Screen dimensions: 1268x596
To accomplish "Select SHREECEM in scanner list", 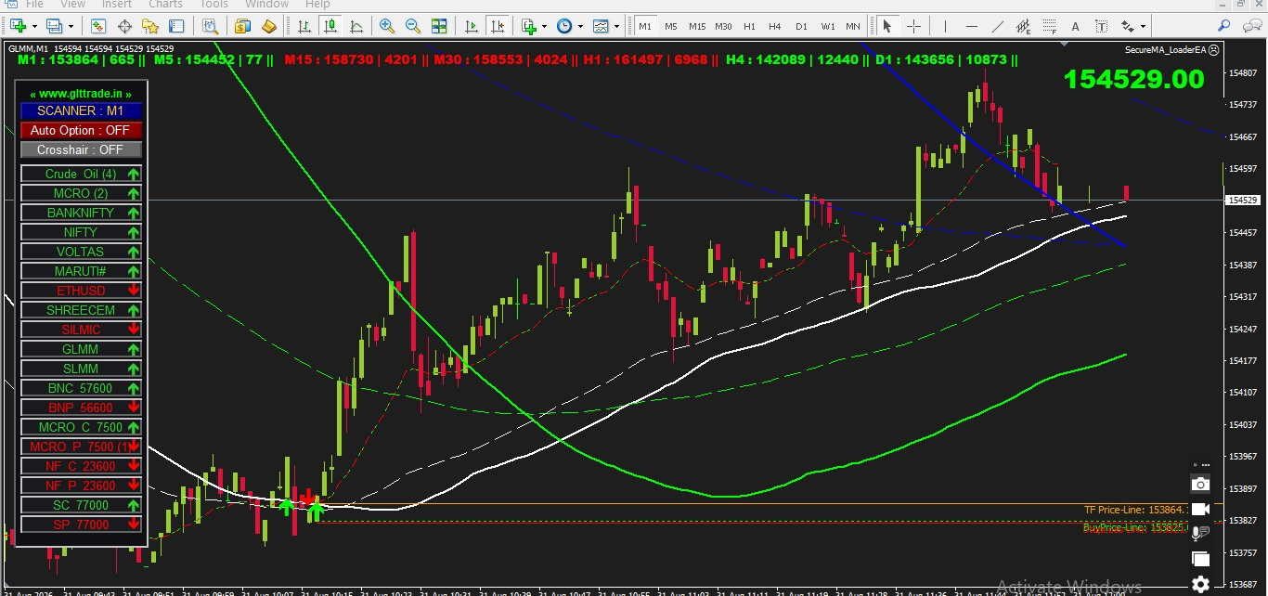I will pos(81,310).
